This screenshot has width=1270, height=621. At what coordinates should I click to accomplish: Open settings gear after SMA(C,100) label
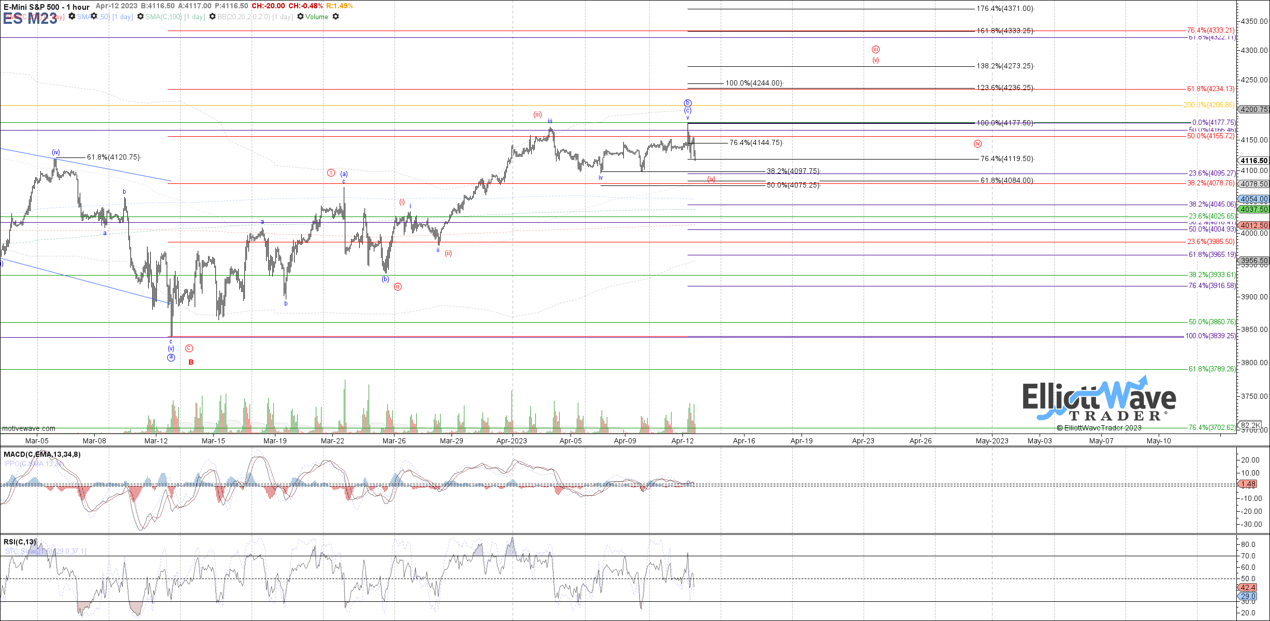(212, 17)
